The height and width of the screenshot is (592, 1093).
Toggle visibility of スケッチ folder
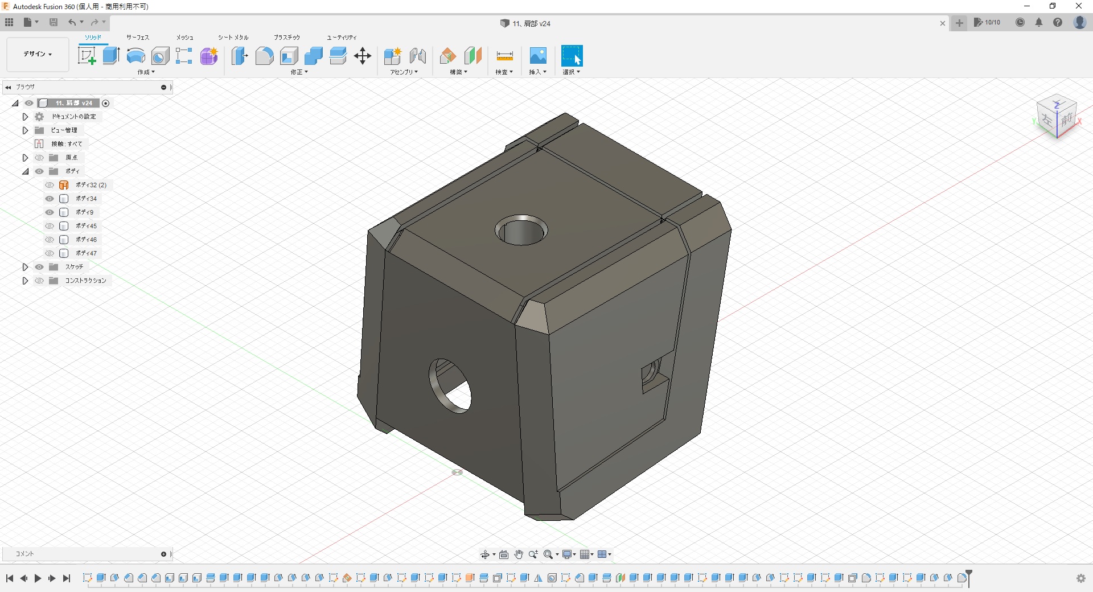[39, 267]
